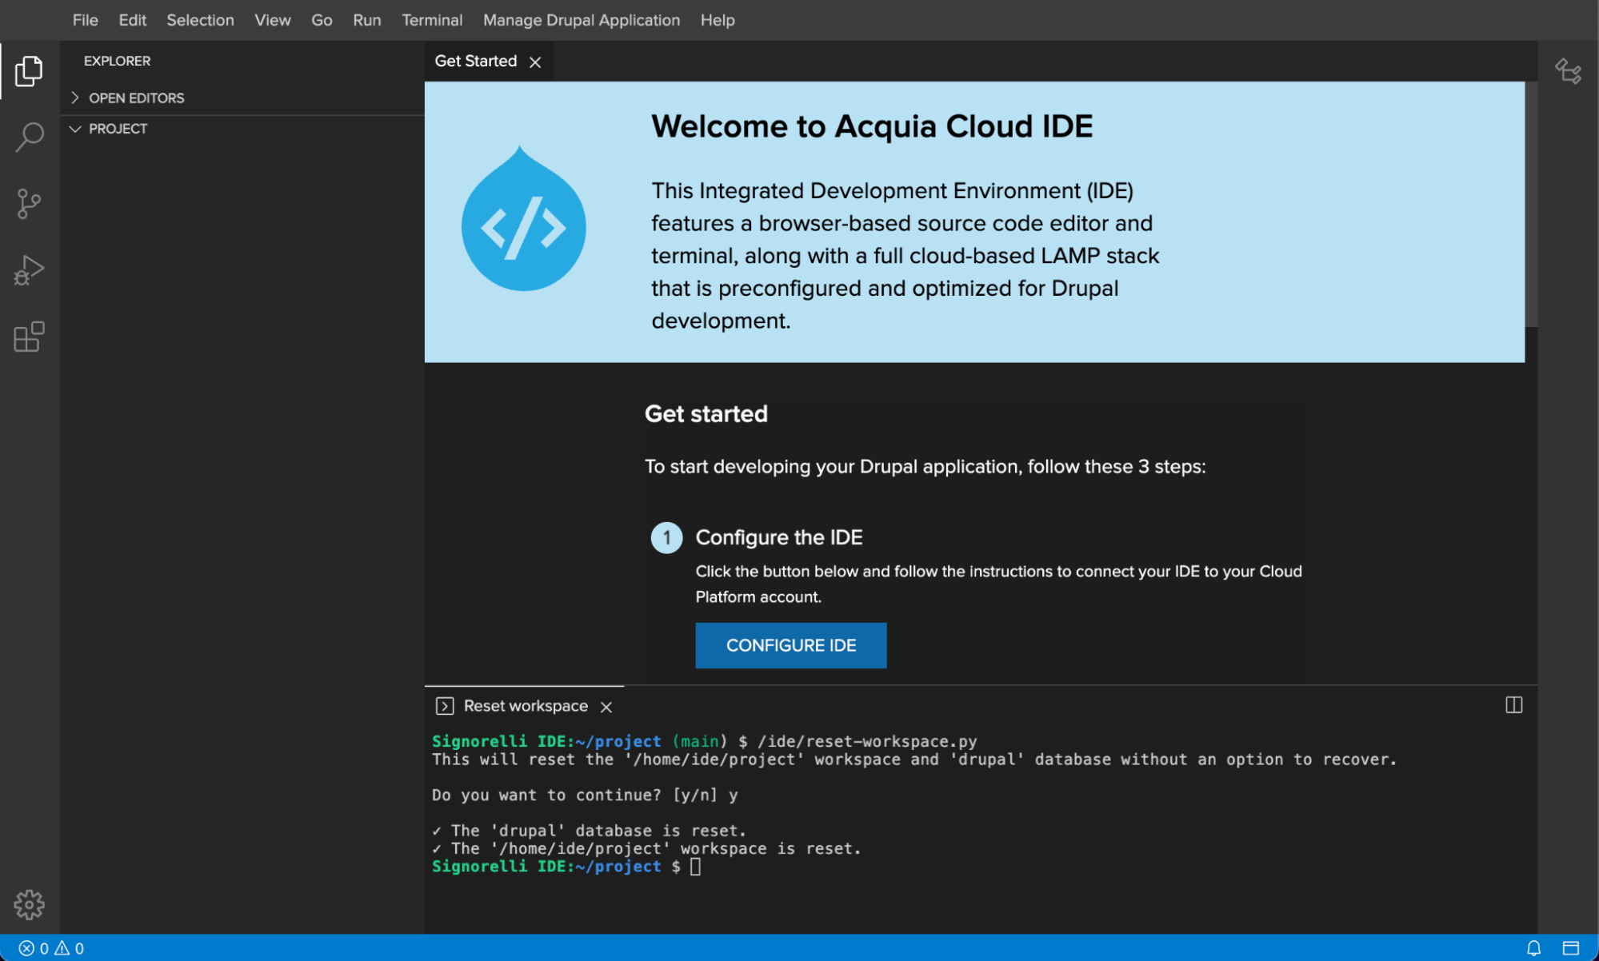Open the Manage settings gear
This screenshot has height=961, width=1599.
tap(29, 905)
